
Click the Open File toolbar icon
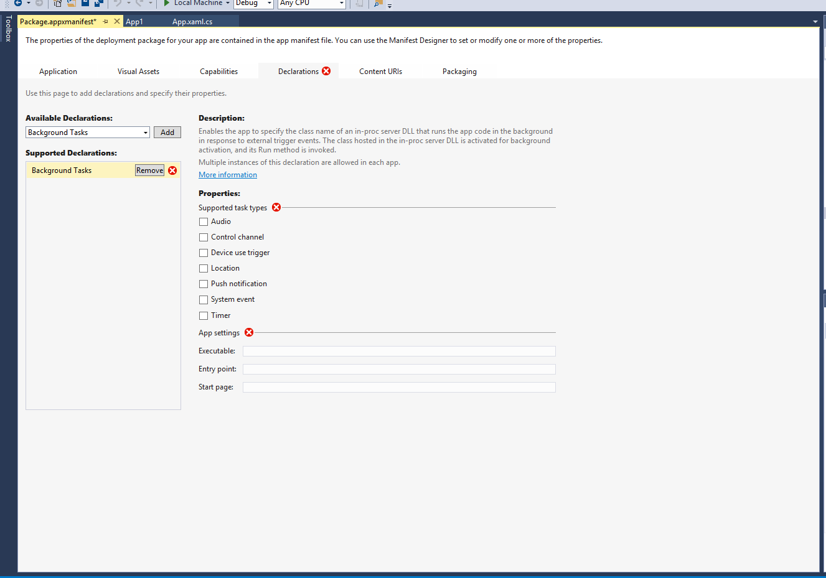72,3
